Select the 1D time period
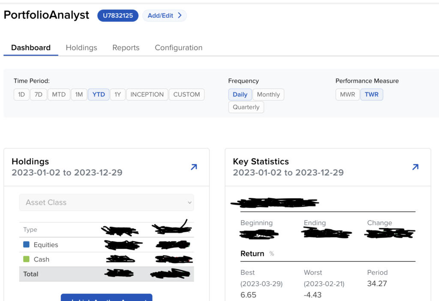Viewport: 439px width, 301px height. (21, 95)
